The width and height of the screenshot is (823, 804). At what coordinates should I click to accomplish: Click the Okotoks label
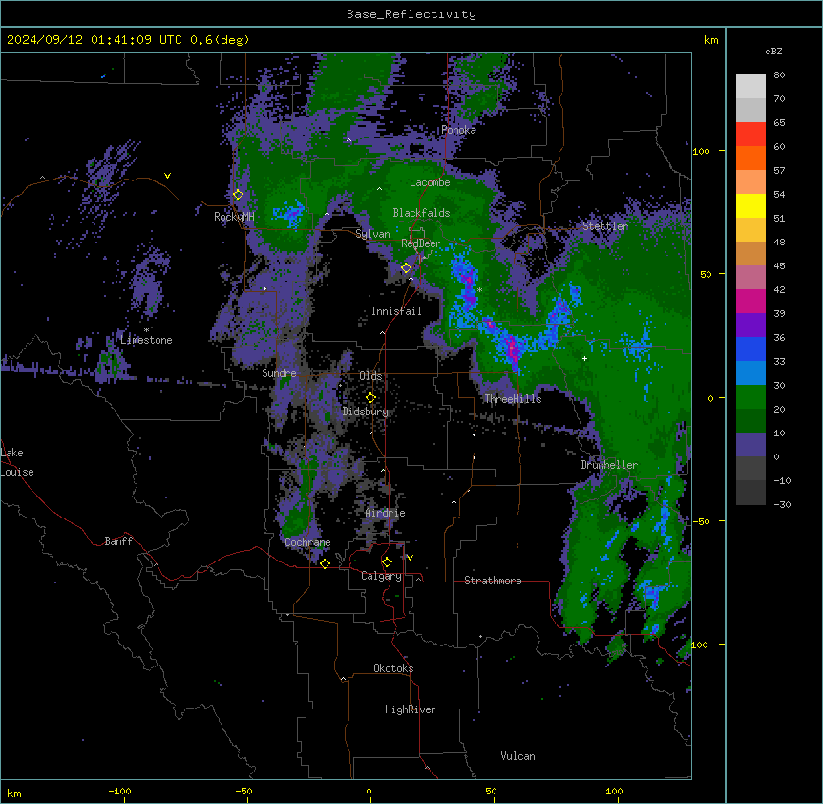tap(393, 668)
